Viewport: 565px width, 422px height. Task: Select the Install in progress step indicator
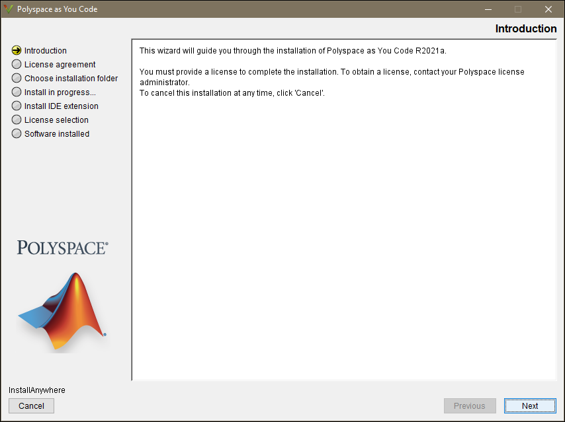15,92
